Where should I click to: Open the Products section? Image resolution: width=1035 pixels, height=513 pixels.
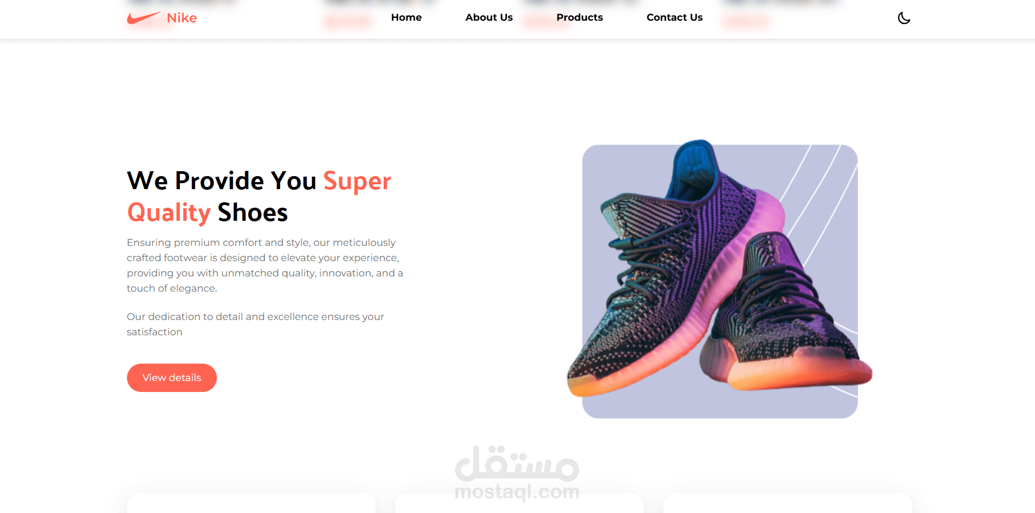click(579, 17)
